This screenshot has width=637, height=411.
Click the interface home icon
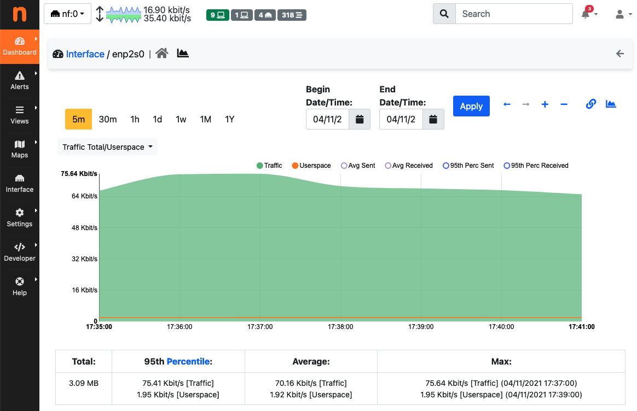[161, 53]
